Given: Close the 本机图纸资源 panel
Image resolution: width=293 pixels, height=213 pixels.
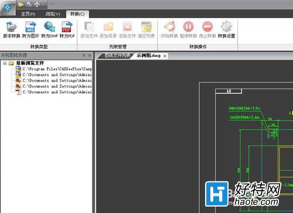Looking at the screenshot, I should pos(90,55).
